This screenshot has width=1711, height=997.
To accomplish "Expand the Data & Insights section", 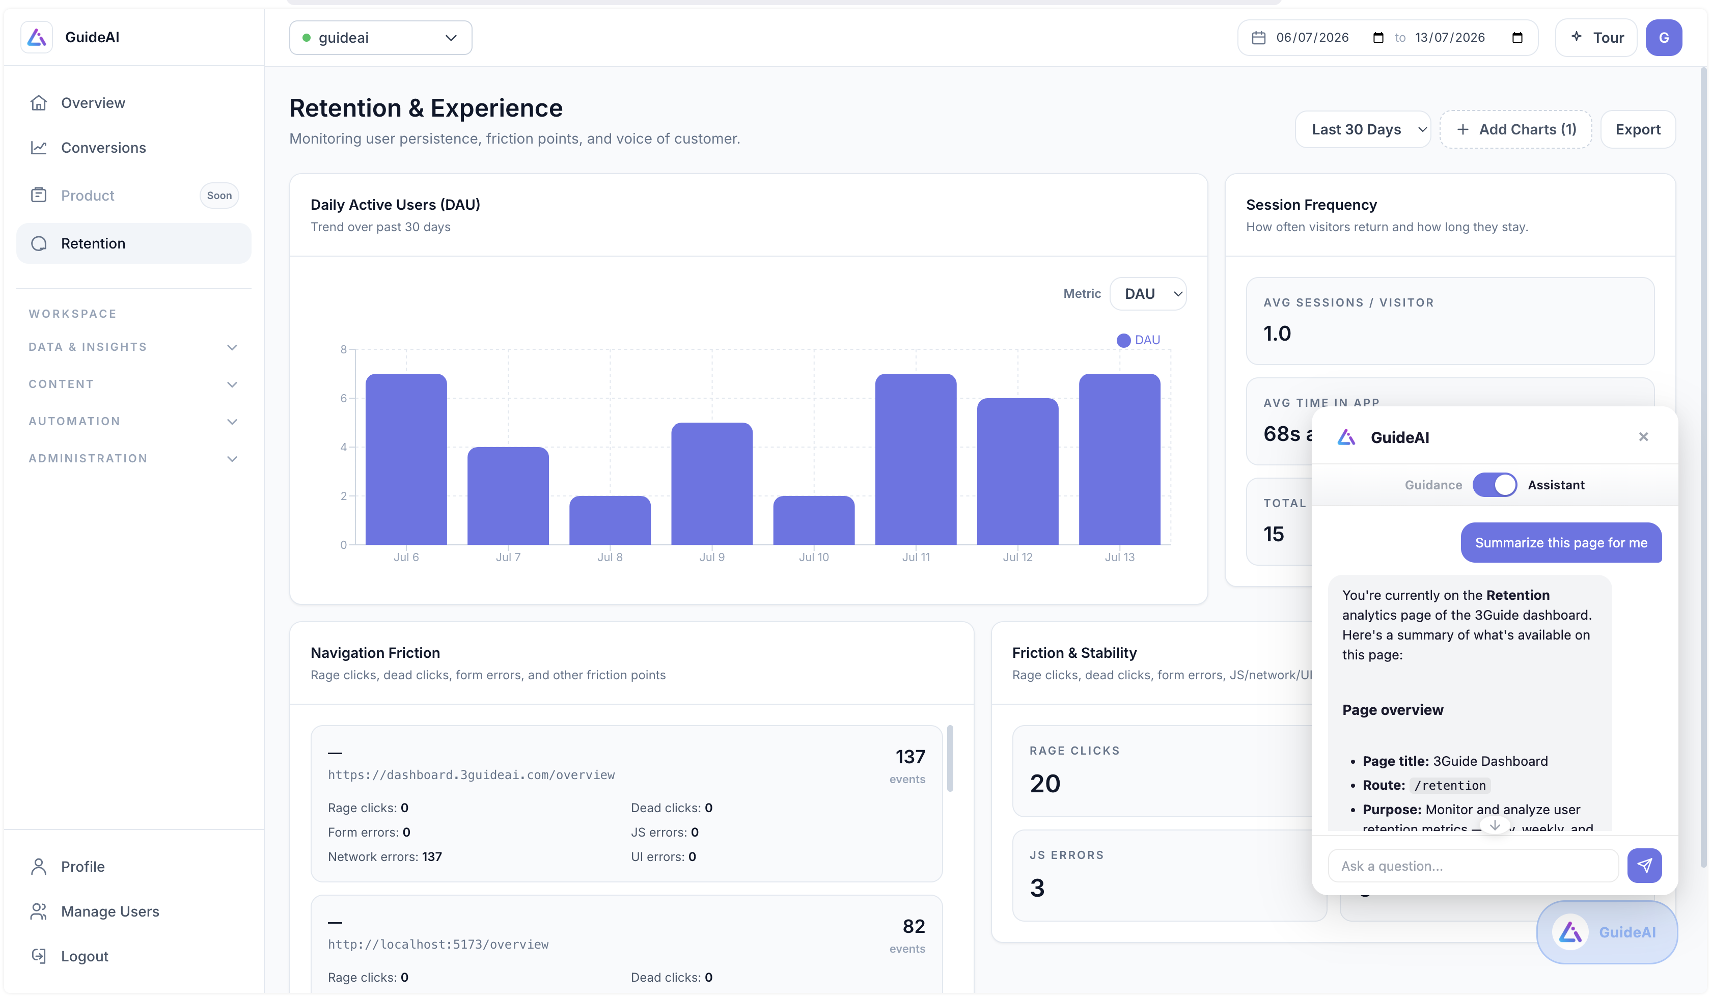I will click(133, 347).
